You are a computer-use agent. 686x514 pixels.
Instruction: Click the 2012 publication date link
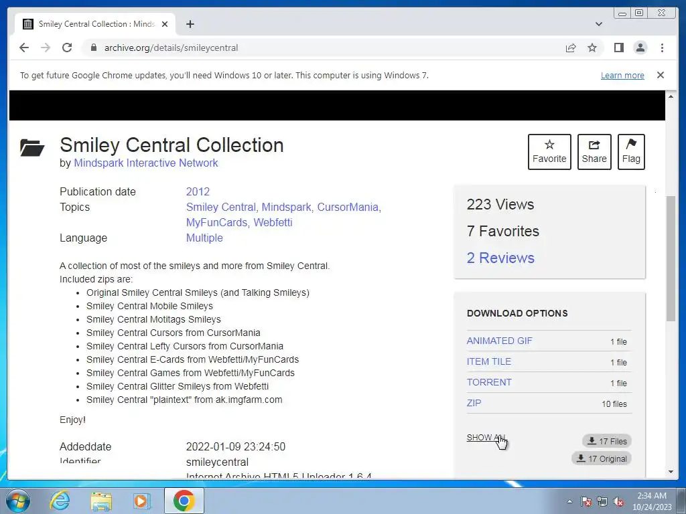coord(198,191)
